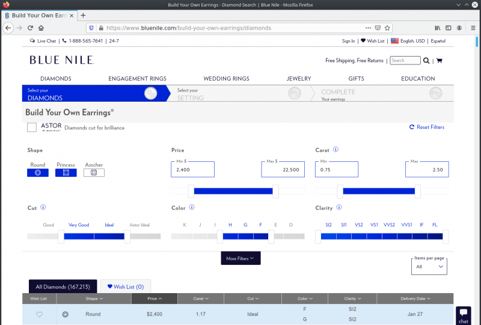Select the Good cut option
This screenshot has width=481, height=325.
coord(49,225)
